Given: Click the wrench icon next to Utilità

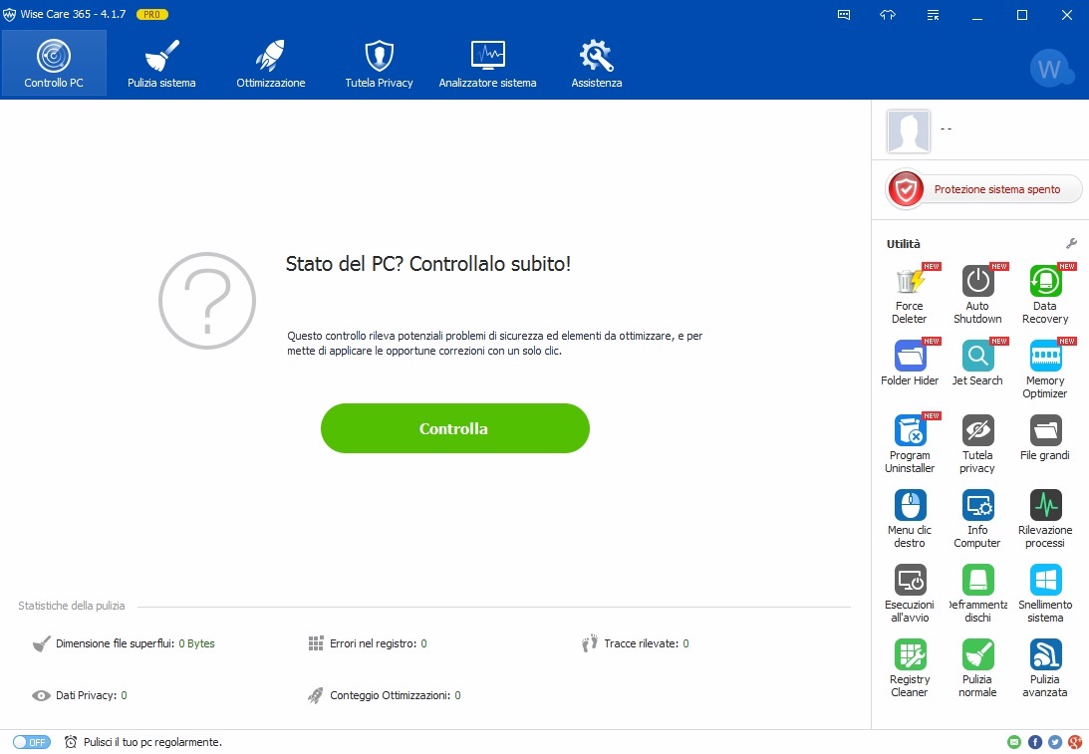Looking at the screenshot, I should [1071, 244].
